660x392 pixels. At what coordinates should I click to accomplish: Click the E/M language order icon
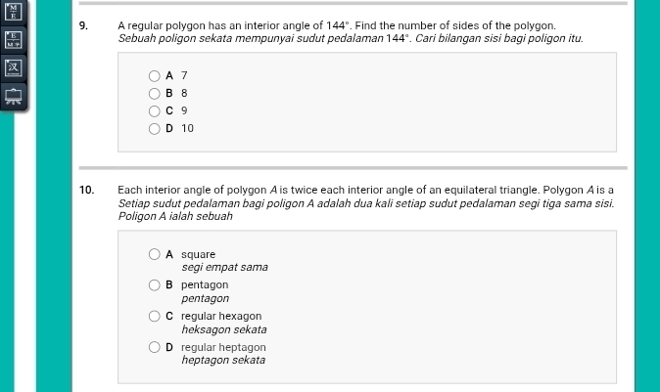13,40
